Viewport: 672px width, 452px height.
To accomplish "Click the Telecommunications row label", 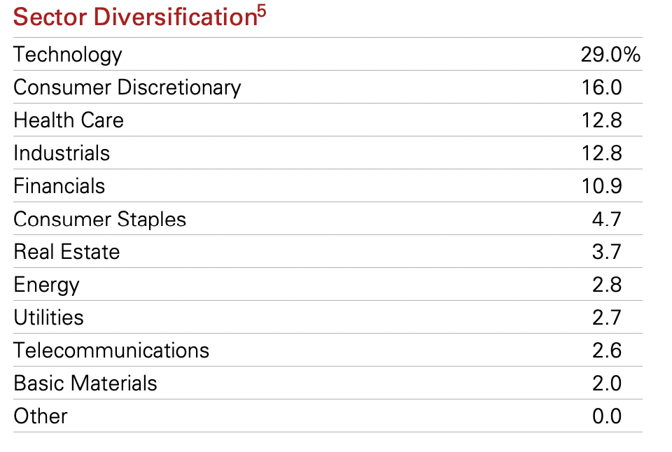I will click(111, 351).
